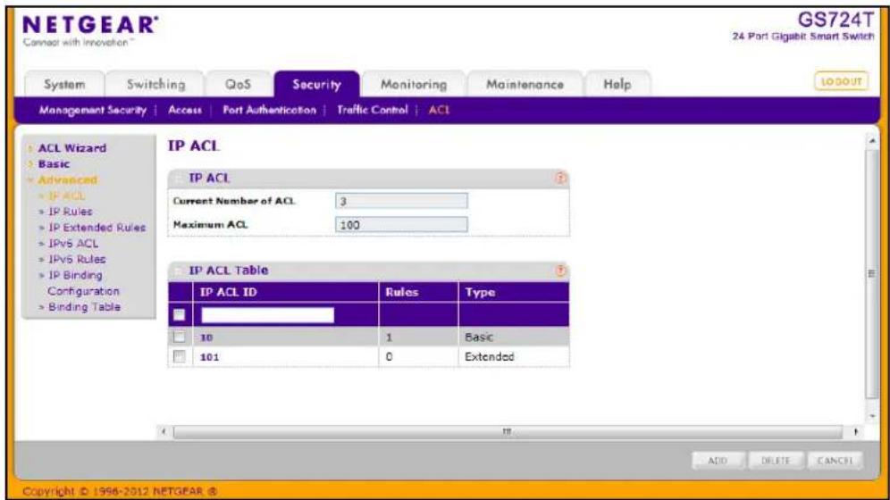890x500 pixels.
Task: Click horizontal scrollbar left arrow
Action: 164,432
